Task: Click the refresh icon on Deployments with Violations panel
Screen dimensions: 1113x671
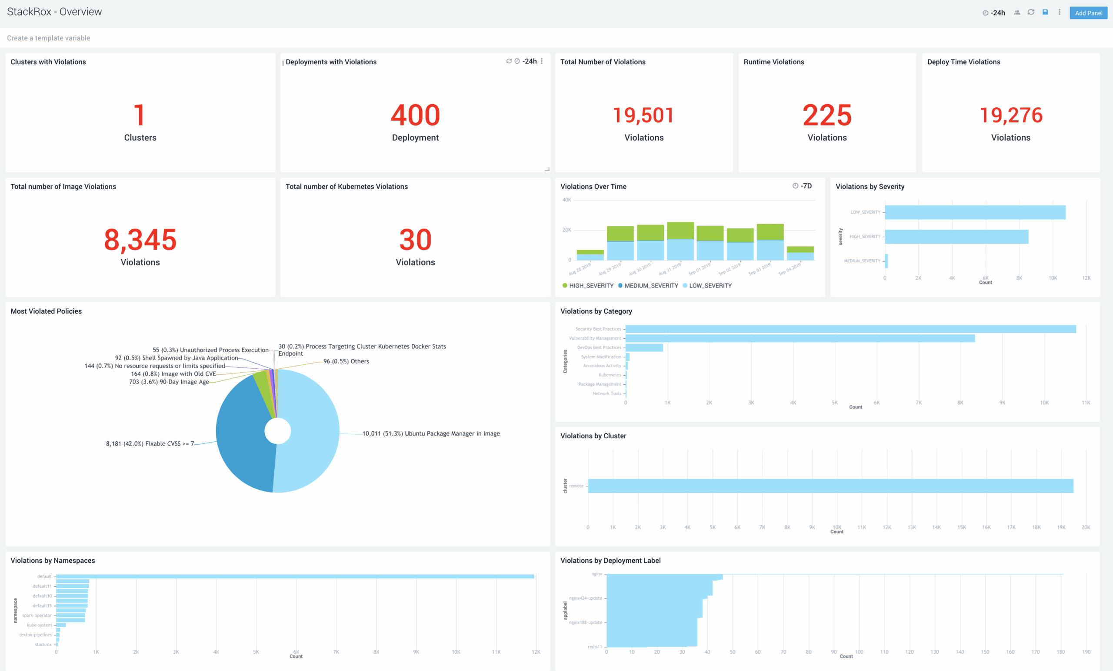Action: [x=509, y=61]
